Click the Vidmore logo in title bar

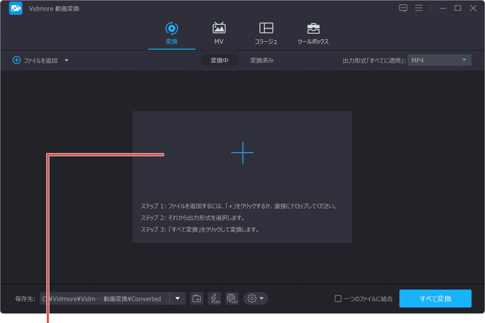[15, 8]
